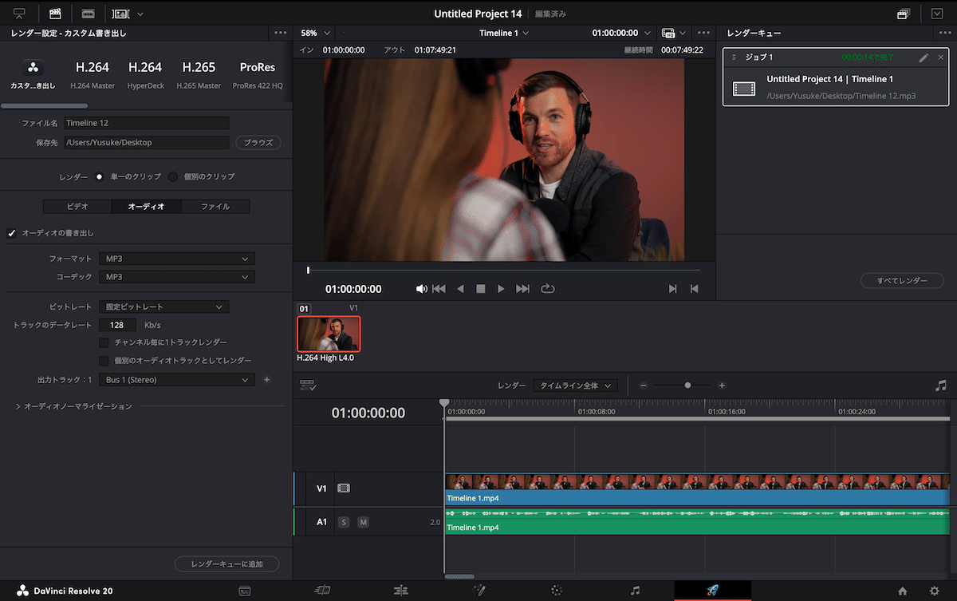Check チャンネル毎に1トラックレンダー option
Screen dimensions: 957x601
click(103, 342)
